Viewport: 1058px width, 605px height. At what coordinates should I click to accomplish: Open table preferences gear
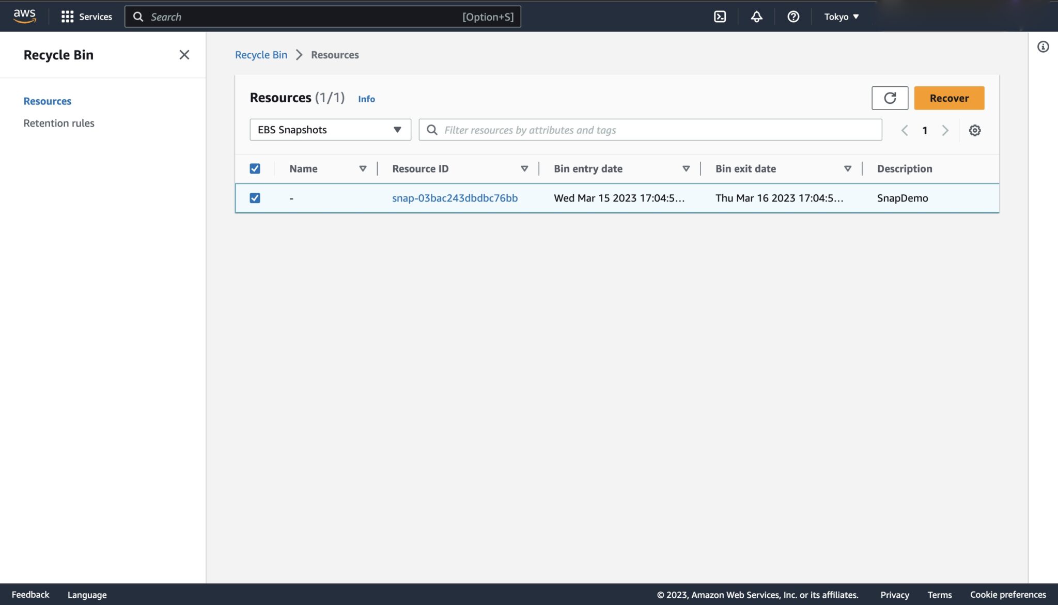(x=975, y=130)
